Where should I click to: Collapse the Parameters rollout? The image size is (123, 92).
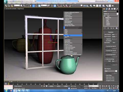pos(111,32)
